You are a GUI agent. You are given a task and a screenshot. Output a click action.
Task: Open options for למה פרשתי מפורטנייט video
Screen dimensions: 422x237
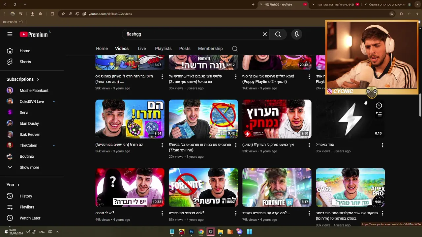235,214
